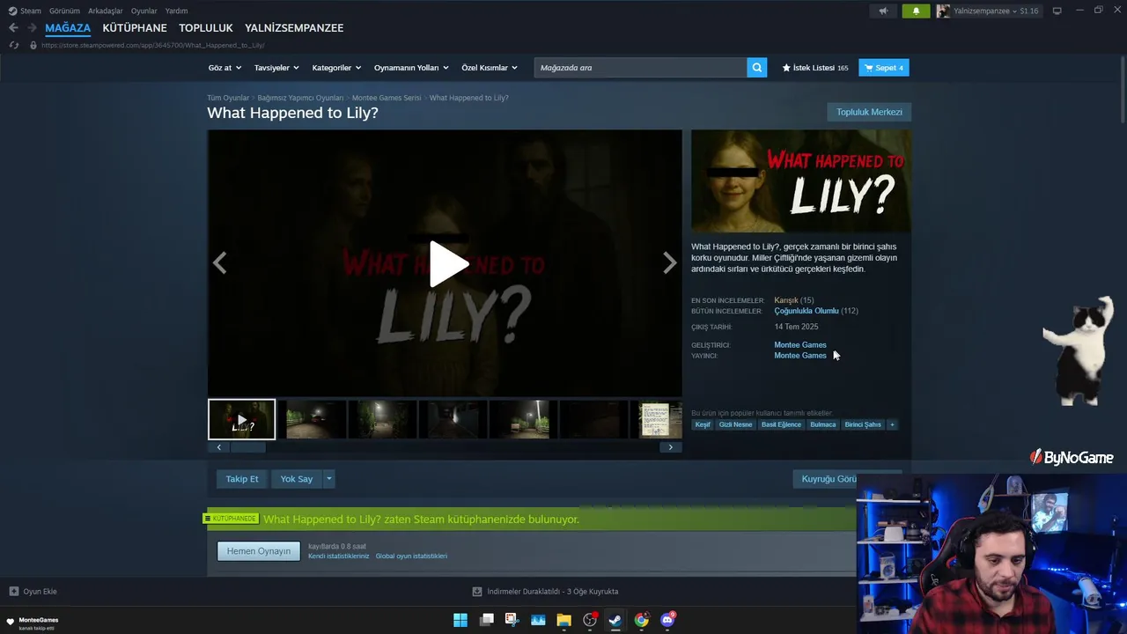The width and height of the screenshot is (1127, 634).
Task: Click the Steam forward navigation arrow
Action: pyautogui.click(x=32, y=28)
